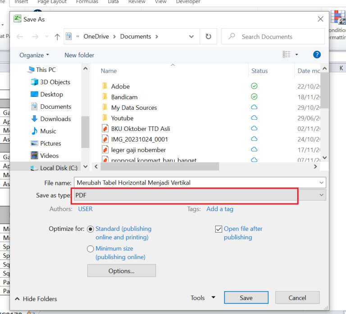The image size is (346, 314).
Task: Click IMG_20231024_0001 PDF file icon
Action: pyautogui.click(x=105, y=139)
